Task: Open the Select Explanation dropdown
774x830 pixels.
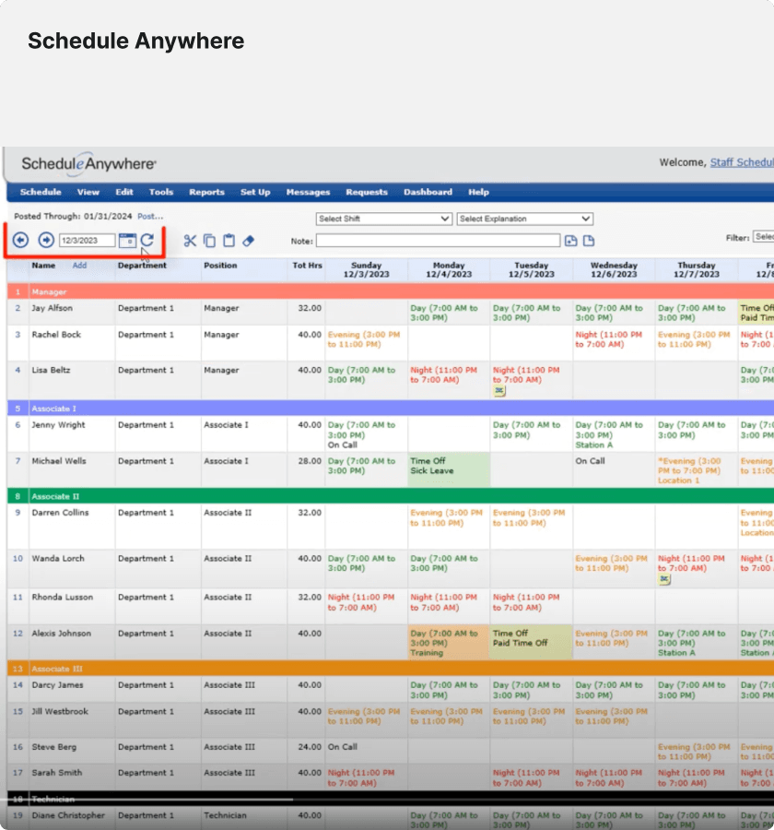Action: coord(525,219)
